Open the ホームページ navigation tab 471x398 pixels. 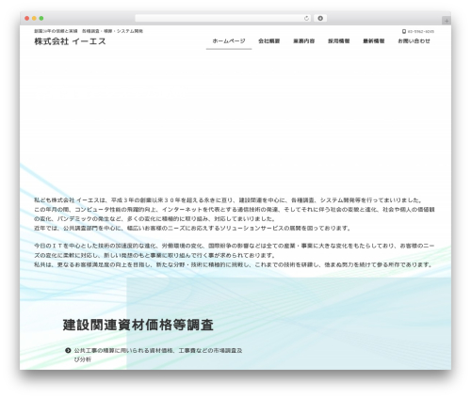pyautogui.click(x=229, y=41)
